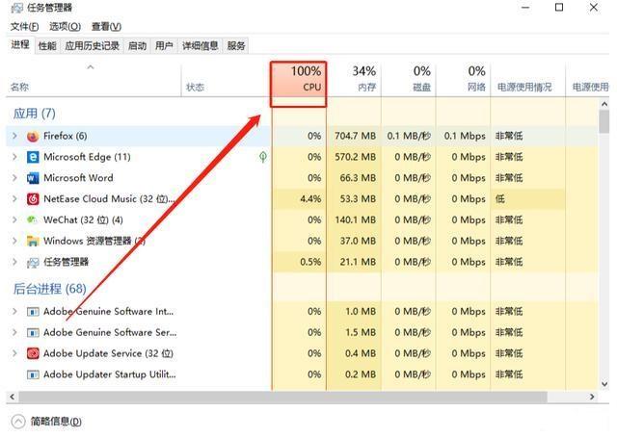
Task: Click the Microsoft Edge icon
Action: pyautogui.click(x=33, y=157)
